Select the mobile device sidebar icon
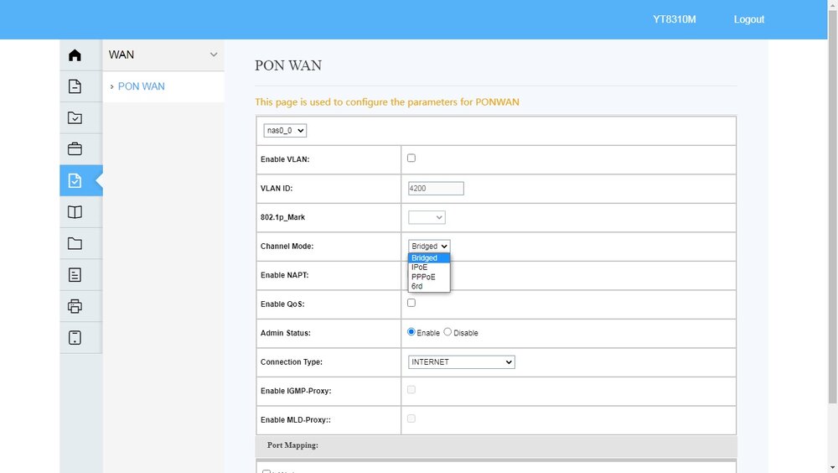838x473 pixels. pos(75,337)
